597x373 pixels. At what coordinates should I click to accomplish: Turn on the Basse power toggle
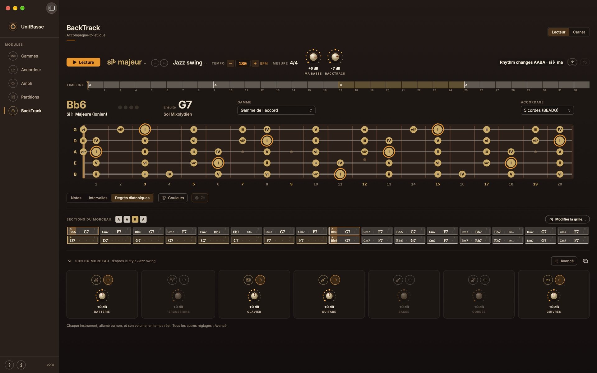point(410,280)
